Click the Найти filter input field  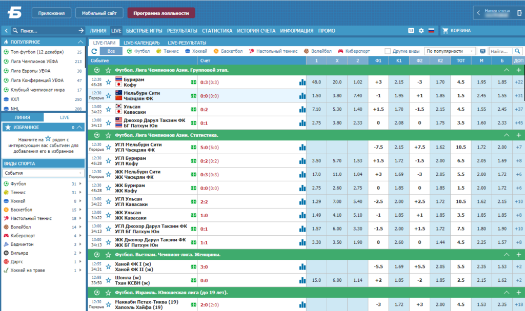coord(500,51)
